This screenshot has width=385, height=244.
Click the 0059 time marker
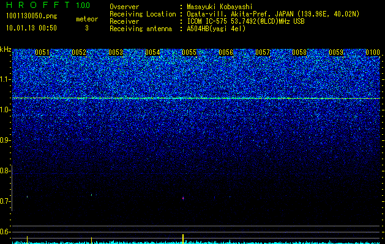pyautogui.click(x=336, y=52)
